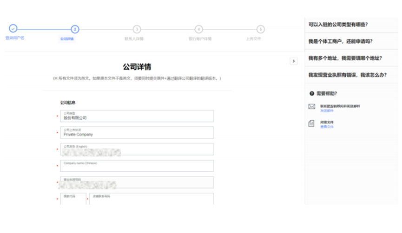Screen dimensions: 402x233
Task: Open the 国家代码 country code dropdown
Action: [x=73, y=199]
